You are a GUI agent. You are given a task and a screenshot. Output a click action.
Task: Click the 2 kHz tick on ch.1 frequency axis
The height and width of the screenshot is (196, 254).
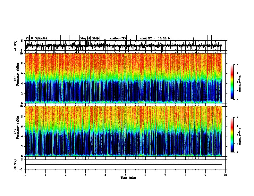point(22,93)
